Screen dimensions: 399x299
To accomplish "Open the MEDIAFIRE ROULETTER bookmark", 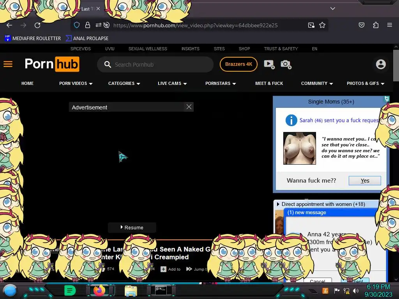I will pos(33,39).
